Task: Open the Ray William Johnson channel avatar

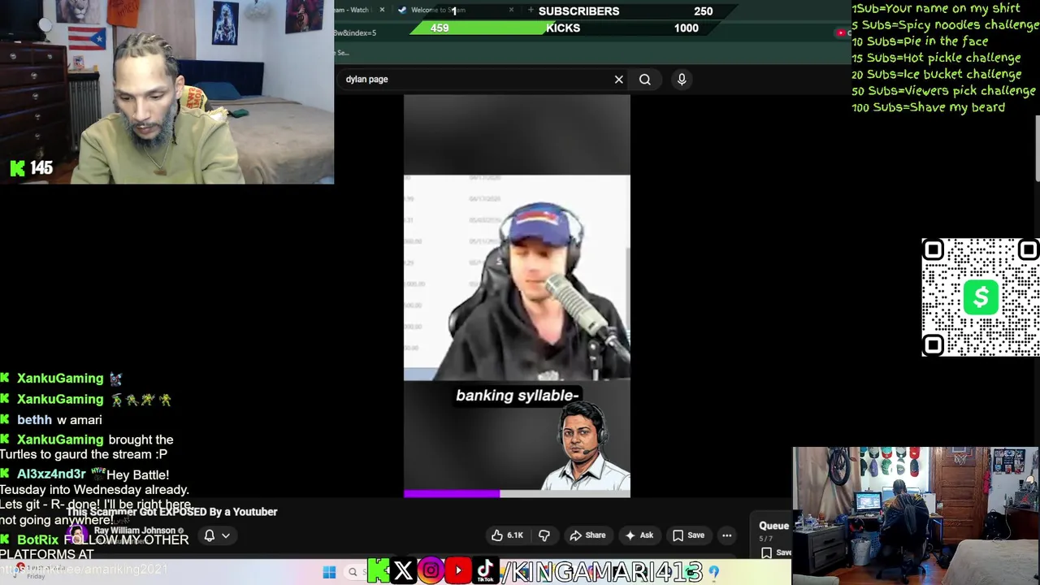Action: [78, 535]
